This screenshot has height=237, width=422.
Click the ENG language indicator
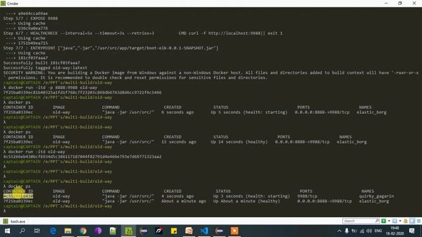tap(378, 231)
